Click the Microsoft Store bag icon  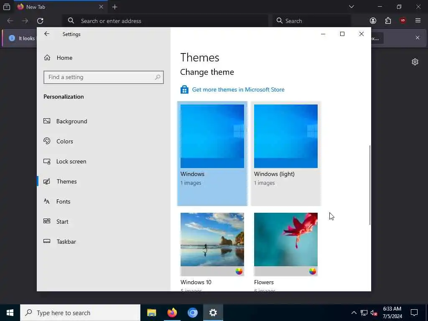184,89
